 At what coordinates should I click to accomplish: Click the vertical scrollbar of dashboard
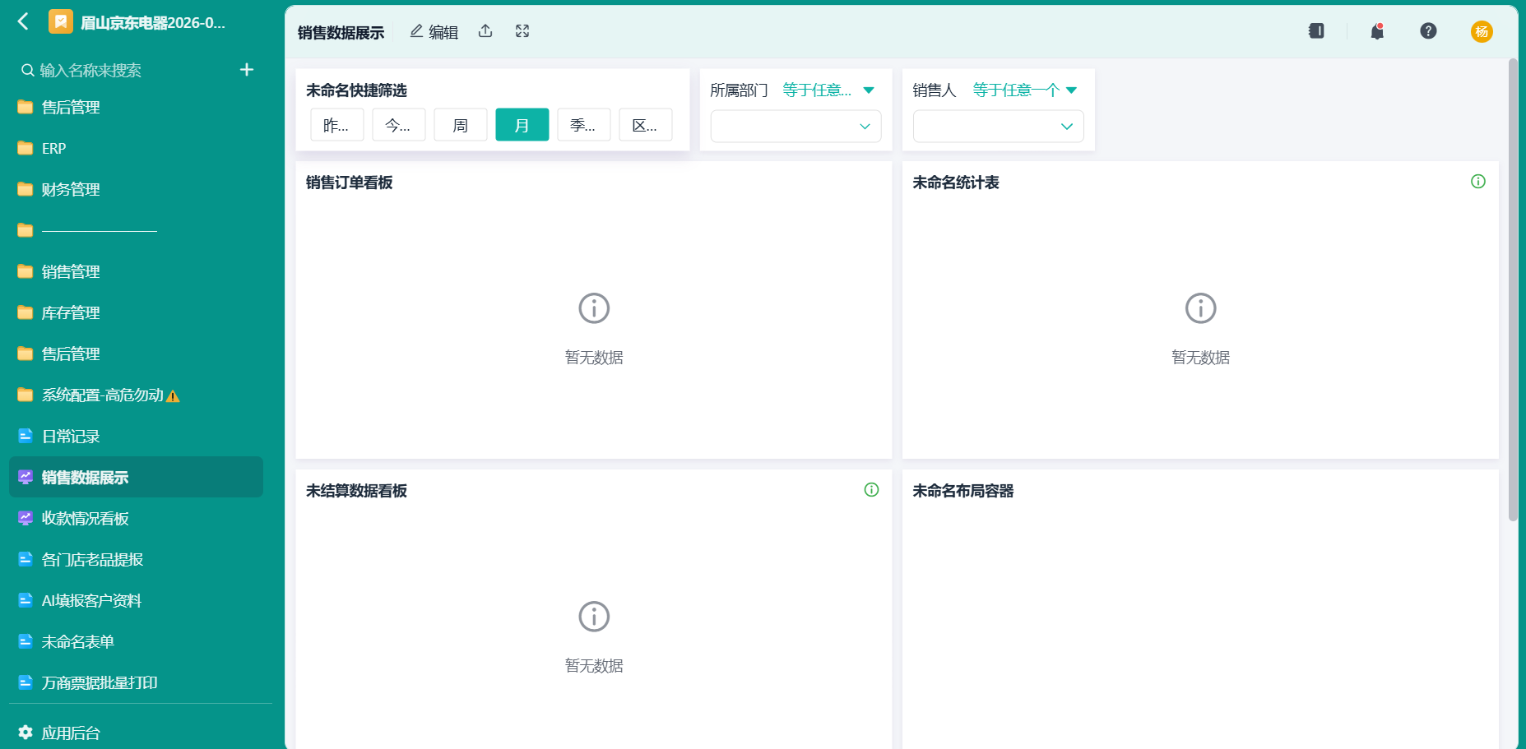(1513, 289)
